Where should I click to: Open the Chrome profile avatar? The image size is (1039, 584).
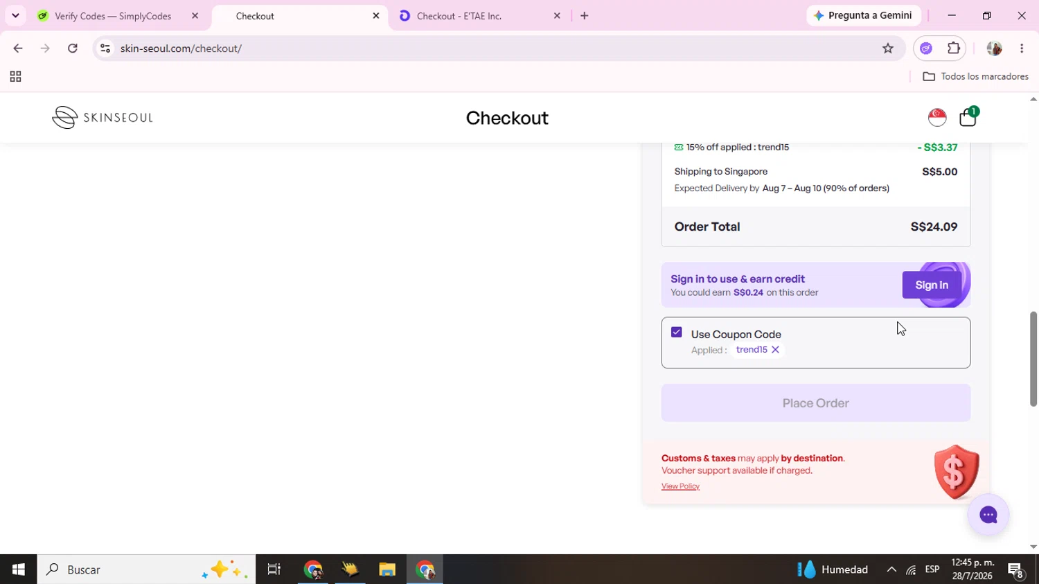point(994,48)
